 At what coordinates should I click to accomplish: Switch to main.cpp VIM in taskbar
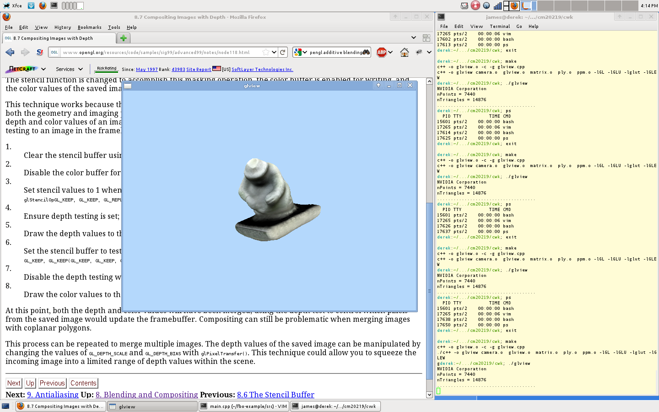coord(244,407)
